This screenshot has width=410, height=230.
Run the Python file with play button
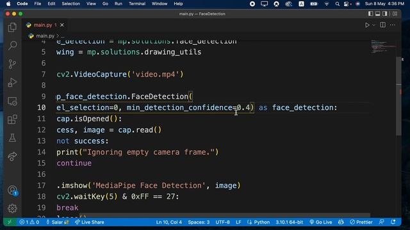pos(367,25)
